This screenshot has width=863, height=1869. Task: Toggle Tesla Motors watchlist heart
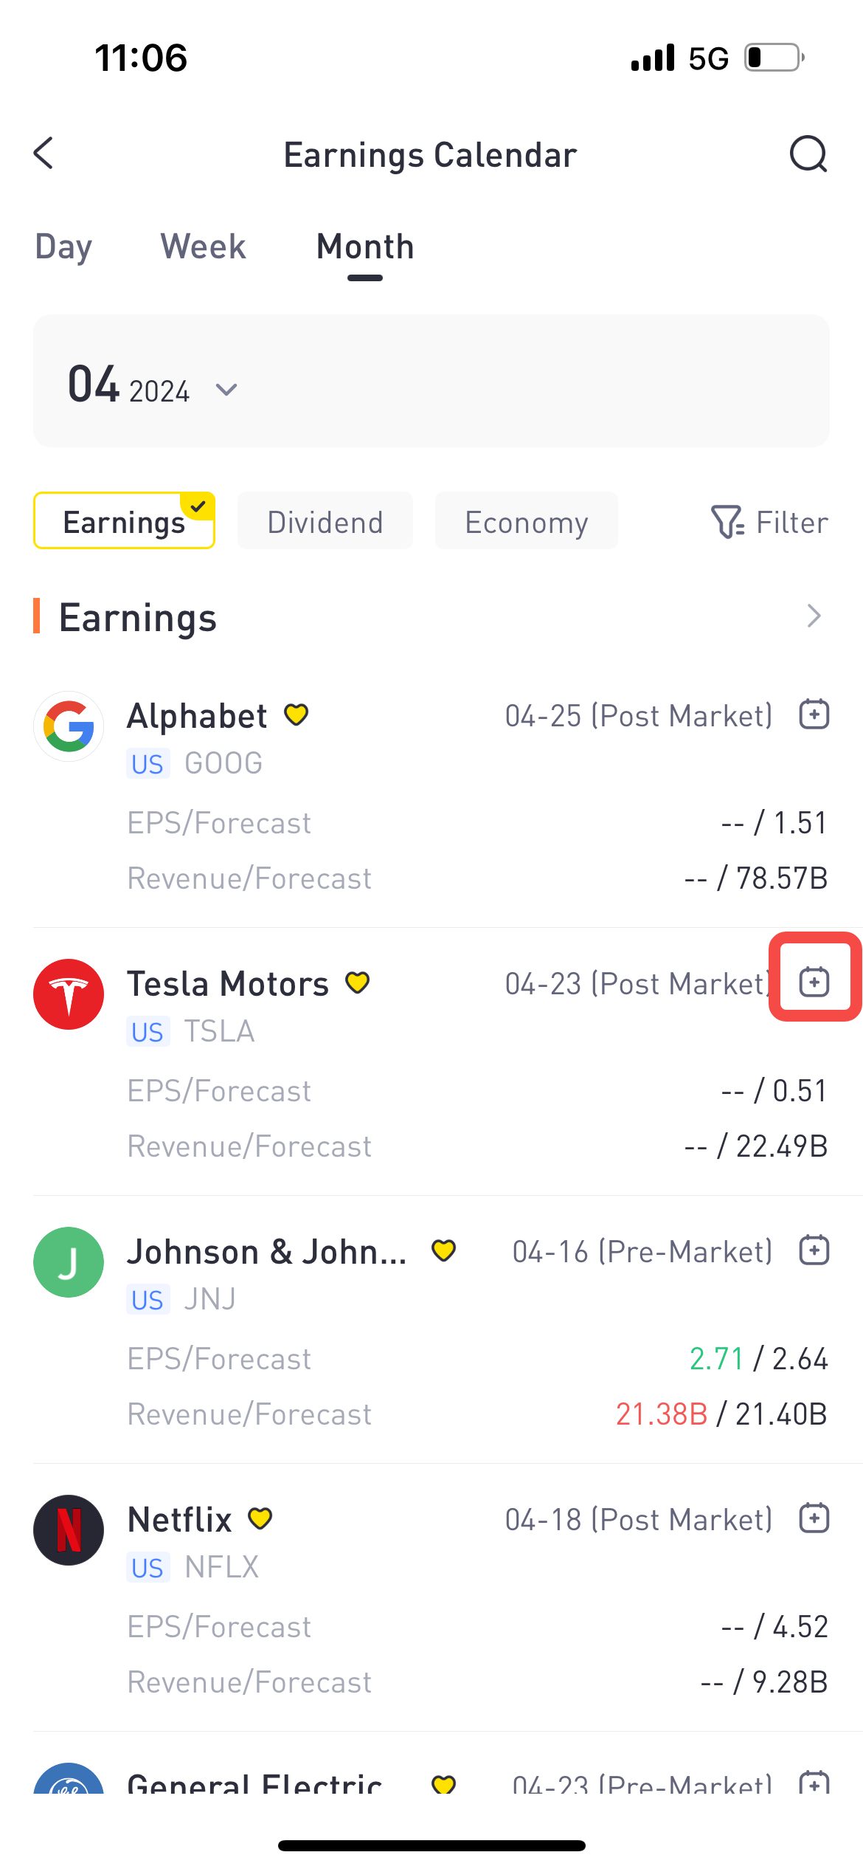coord(358,983)
